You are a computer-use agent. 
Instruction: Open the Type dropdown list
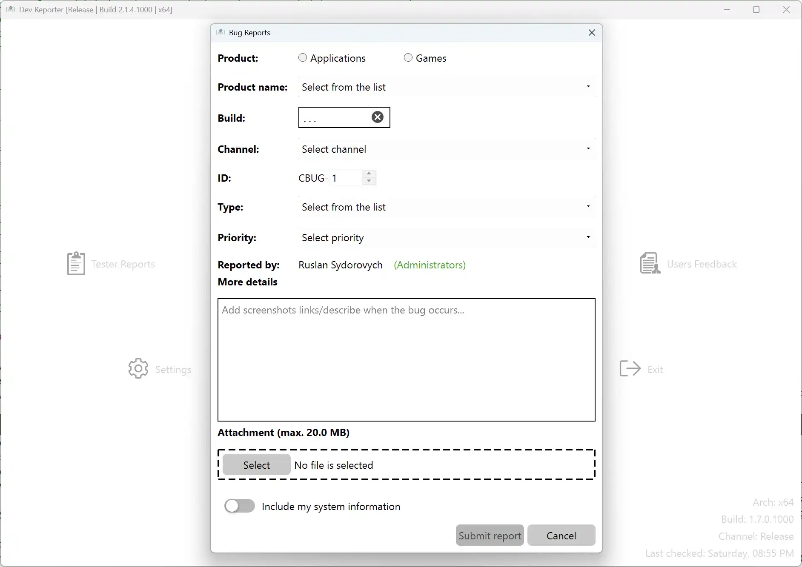click(446, 207)
